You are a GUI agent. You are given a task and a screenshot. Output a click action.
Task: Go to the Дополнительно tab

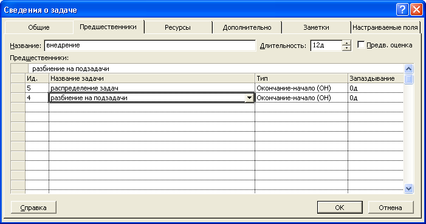pos(247,27)
